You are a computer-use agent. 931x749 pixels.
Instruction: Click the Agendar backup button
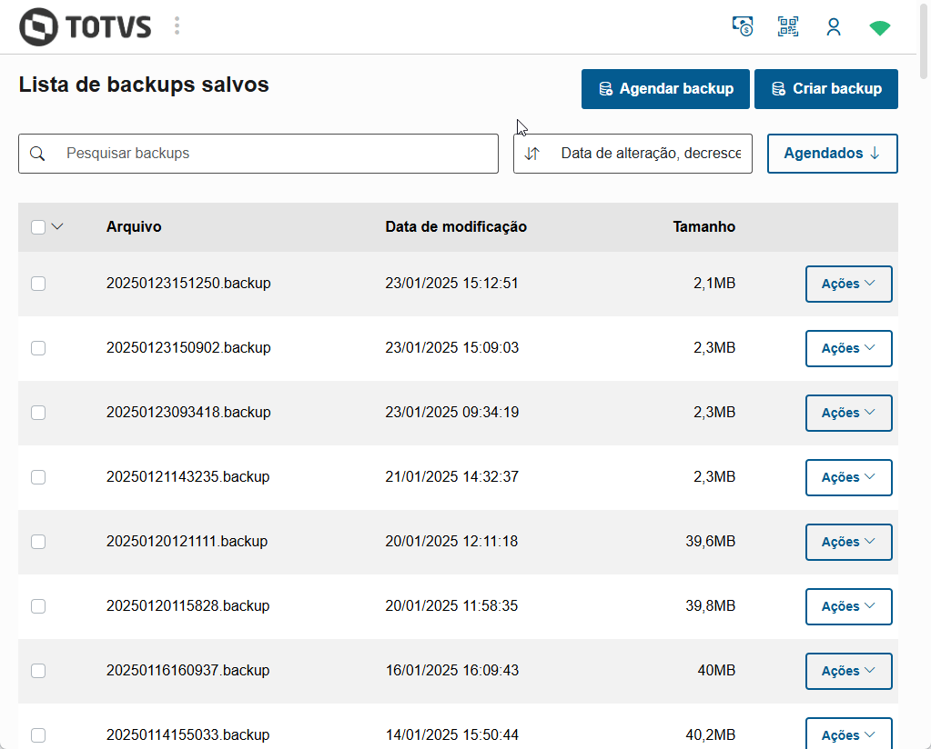(x=665, y=89)
